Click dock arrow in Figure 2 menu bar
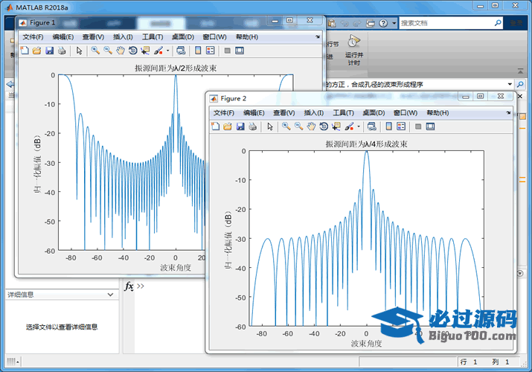The height and width of the screenshot is (372, 532). [508, 112]
